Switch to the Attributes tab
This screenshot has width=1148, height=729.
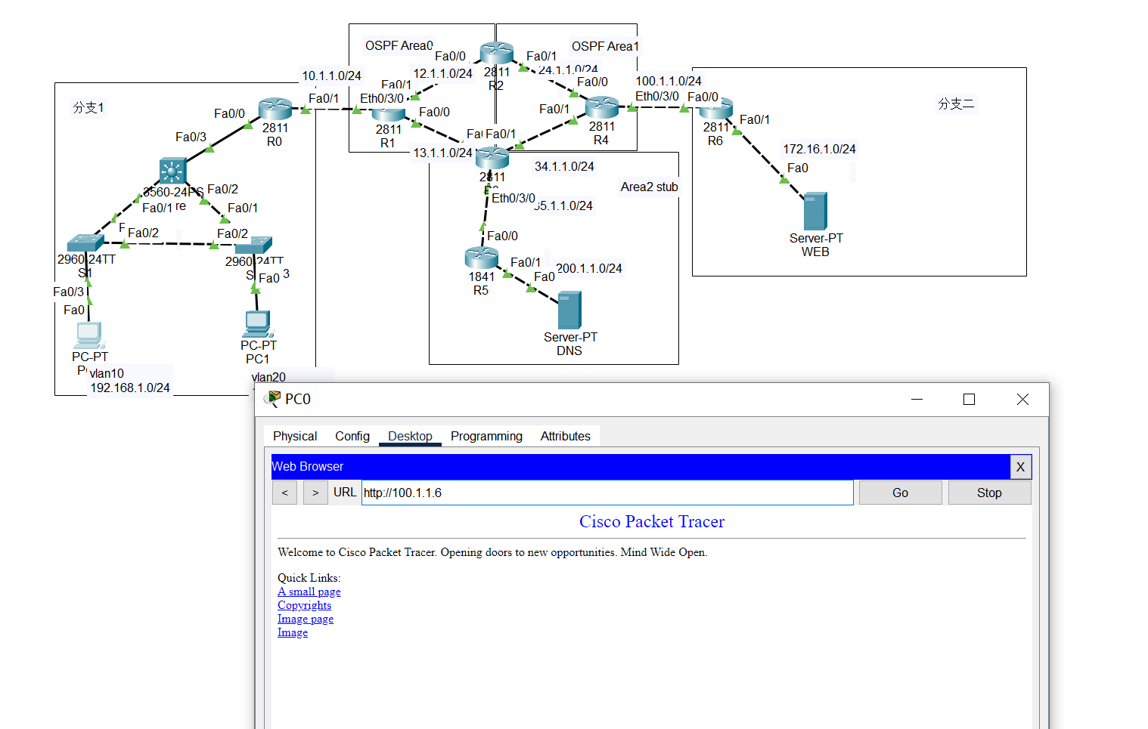click(x=565, y=436)
